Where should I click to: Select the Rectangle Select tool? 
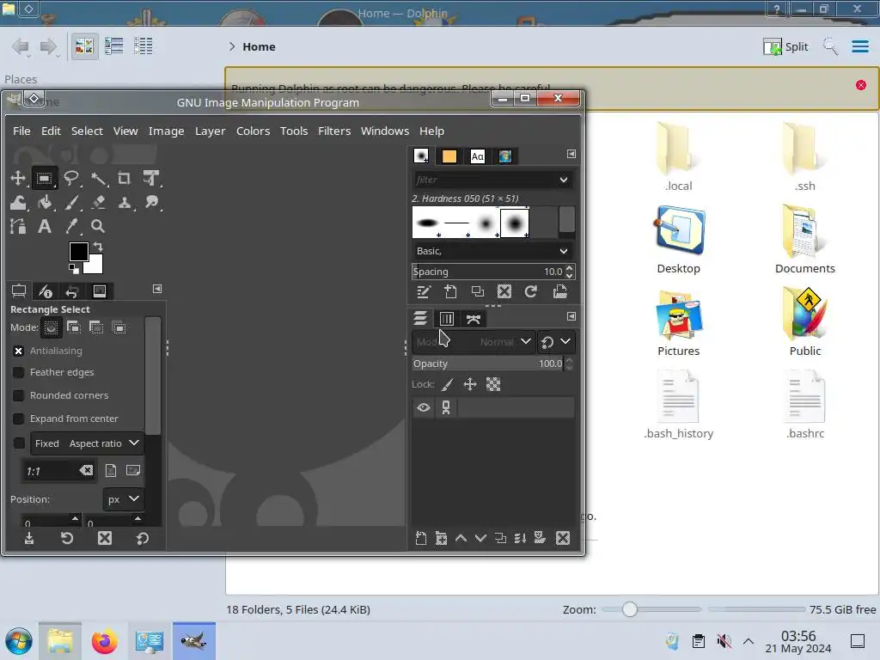click(44, 179)
